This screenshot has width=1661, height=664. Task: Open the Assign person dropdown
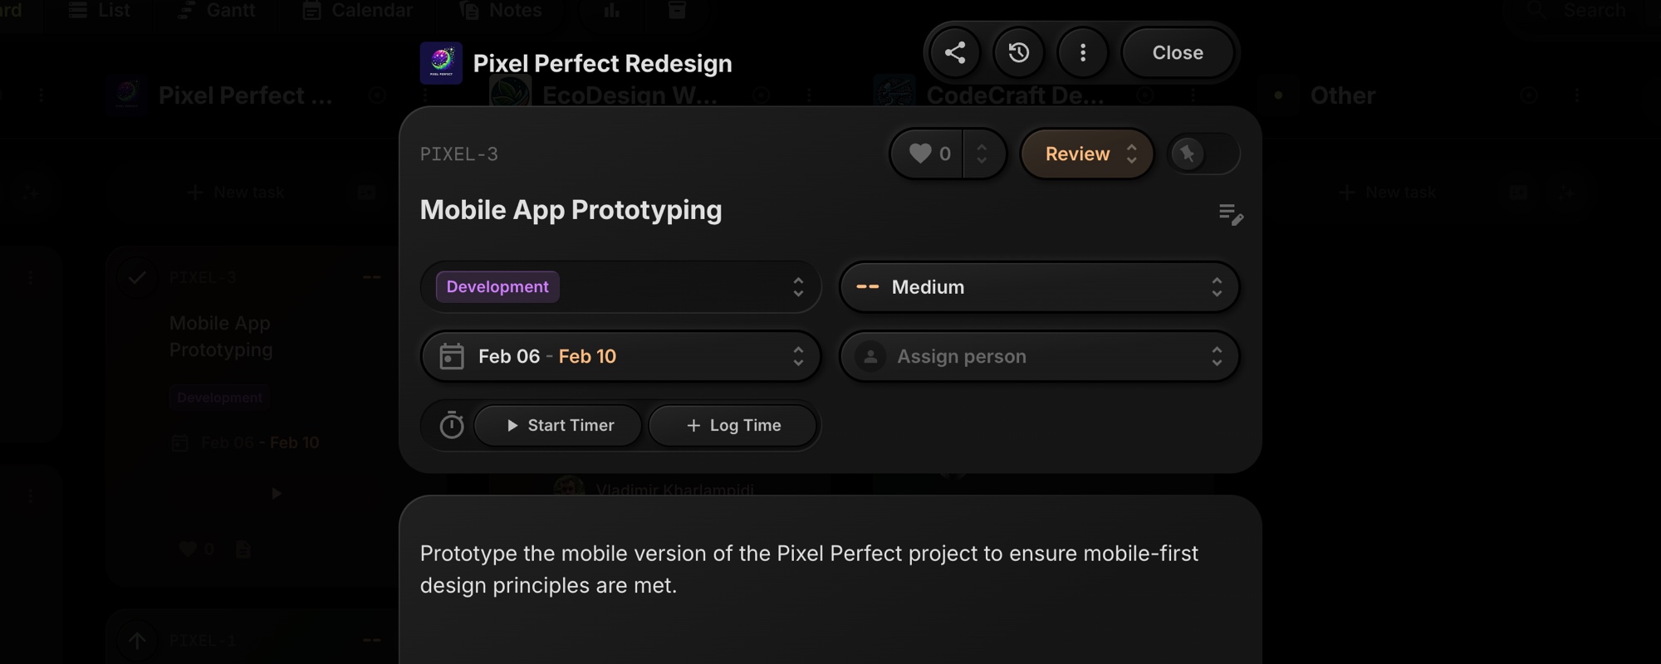1039,356
